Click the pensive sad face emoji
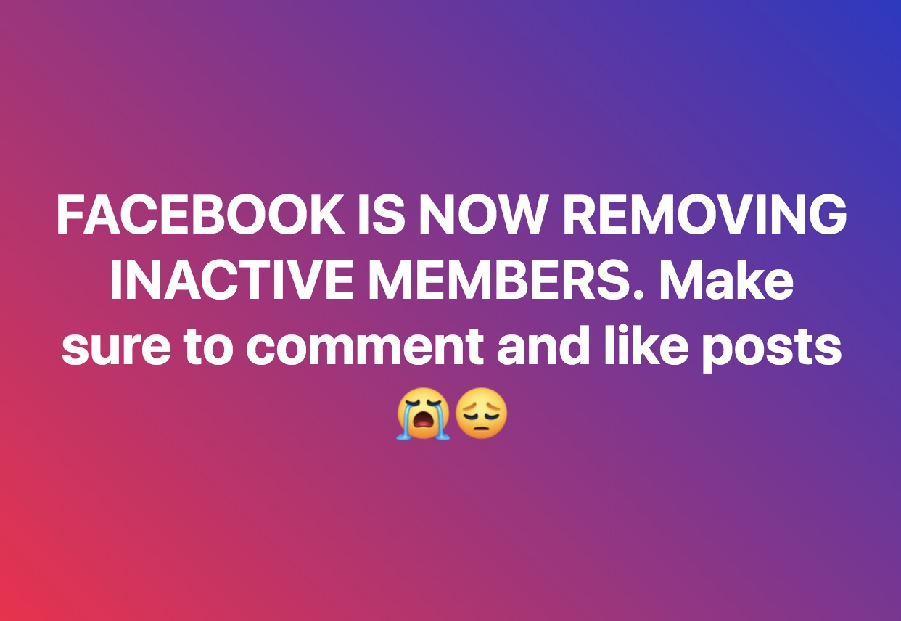Viewport: 901px width, 621px height. click(x=482, y=414)
